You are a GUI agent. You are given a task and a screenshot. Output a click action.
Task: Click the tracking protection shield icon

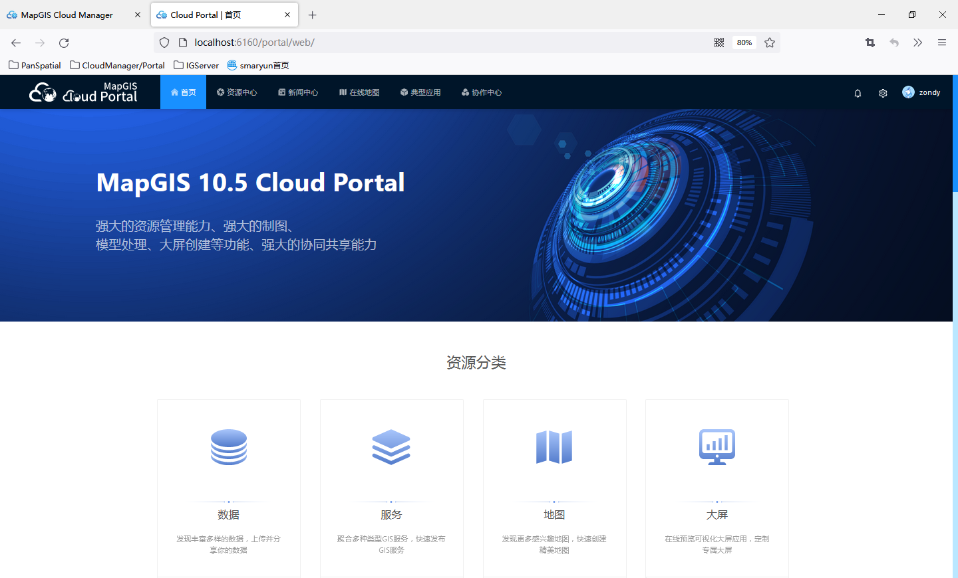click(x=164, y=43)
